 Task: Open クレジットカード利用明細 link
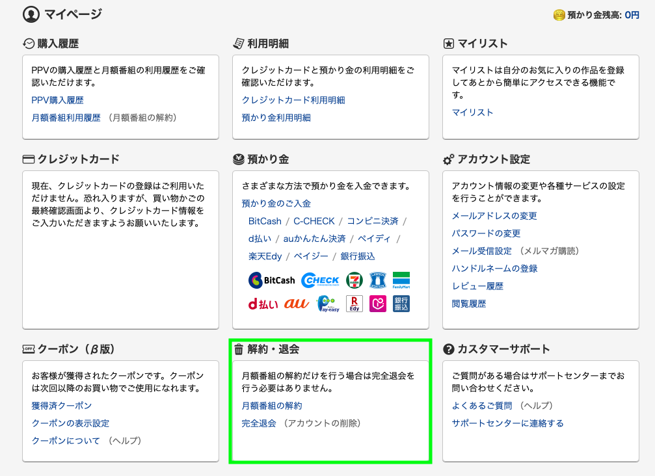tap(293, 100)
